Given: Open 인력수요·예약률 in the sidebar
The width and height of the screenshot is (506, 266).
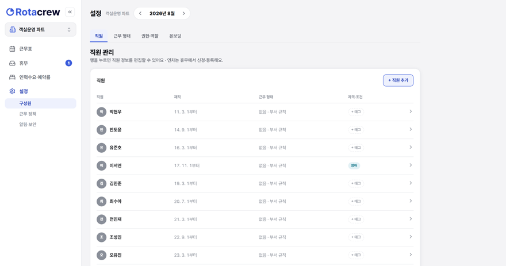Looking at the screenshot, I should coord(41,78).
